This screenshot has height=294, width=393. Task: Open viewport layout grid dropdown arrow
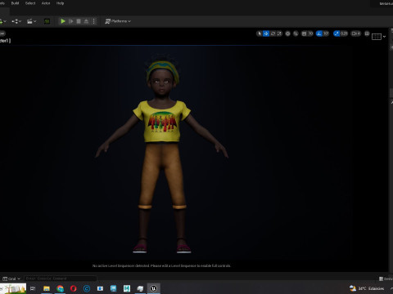(384, 36)
